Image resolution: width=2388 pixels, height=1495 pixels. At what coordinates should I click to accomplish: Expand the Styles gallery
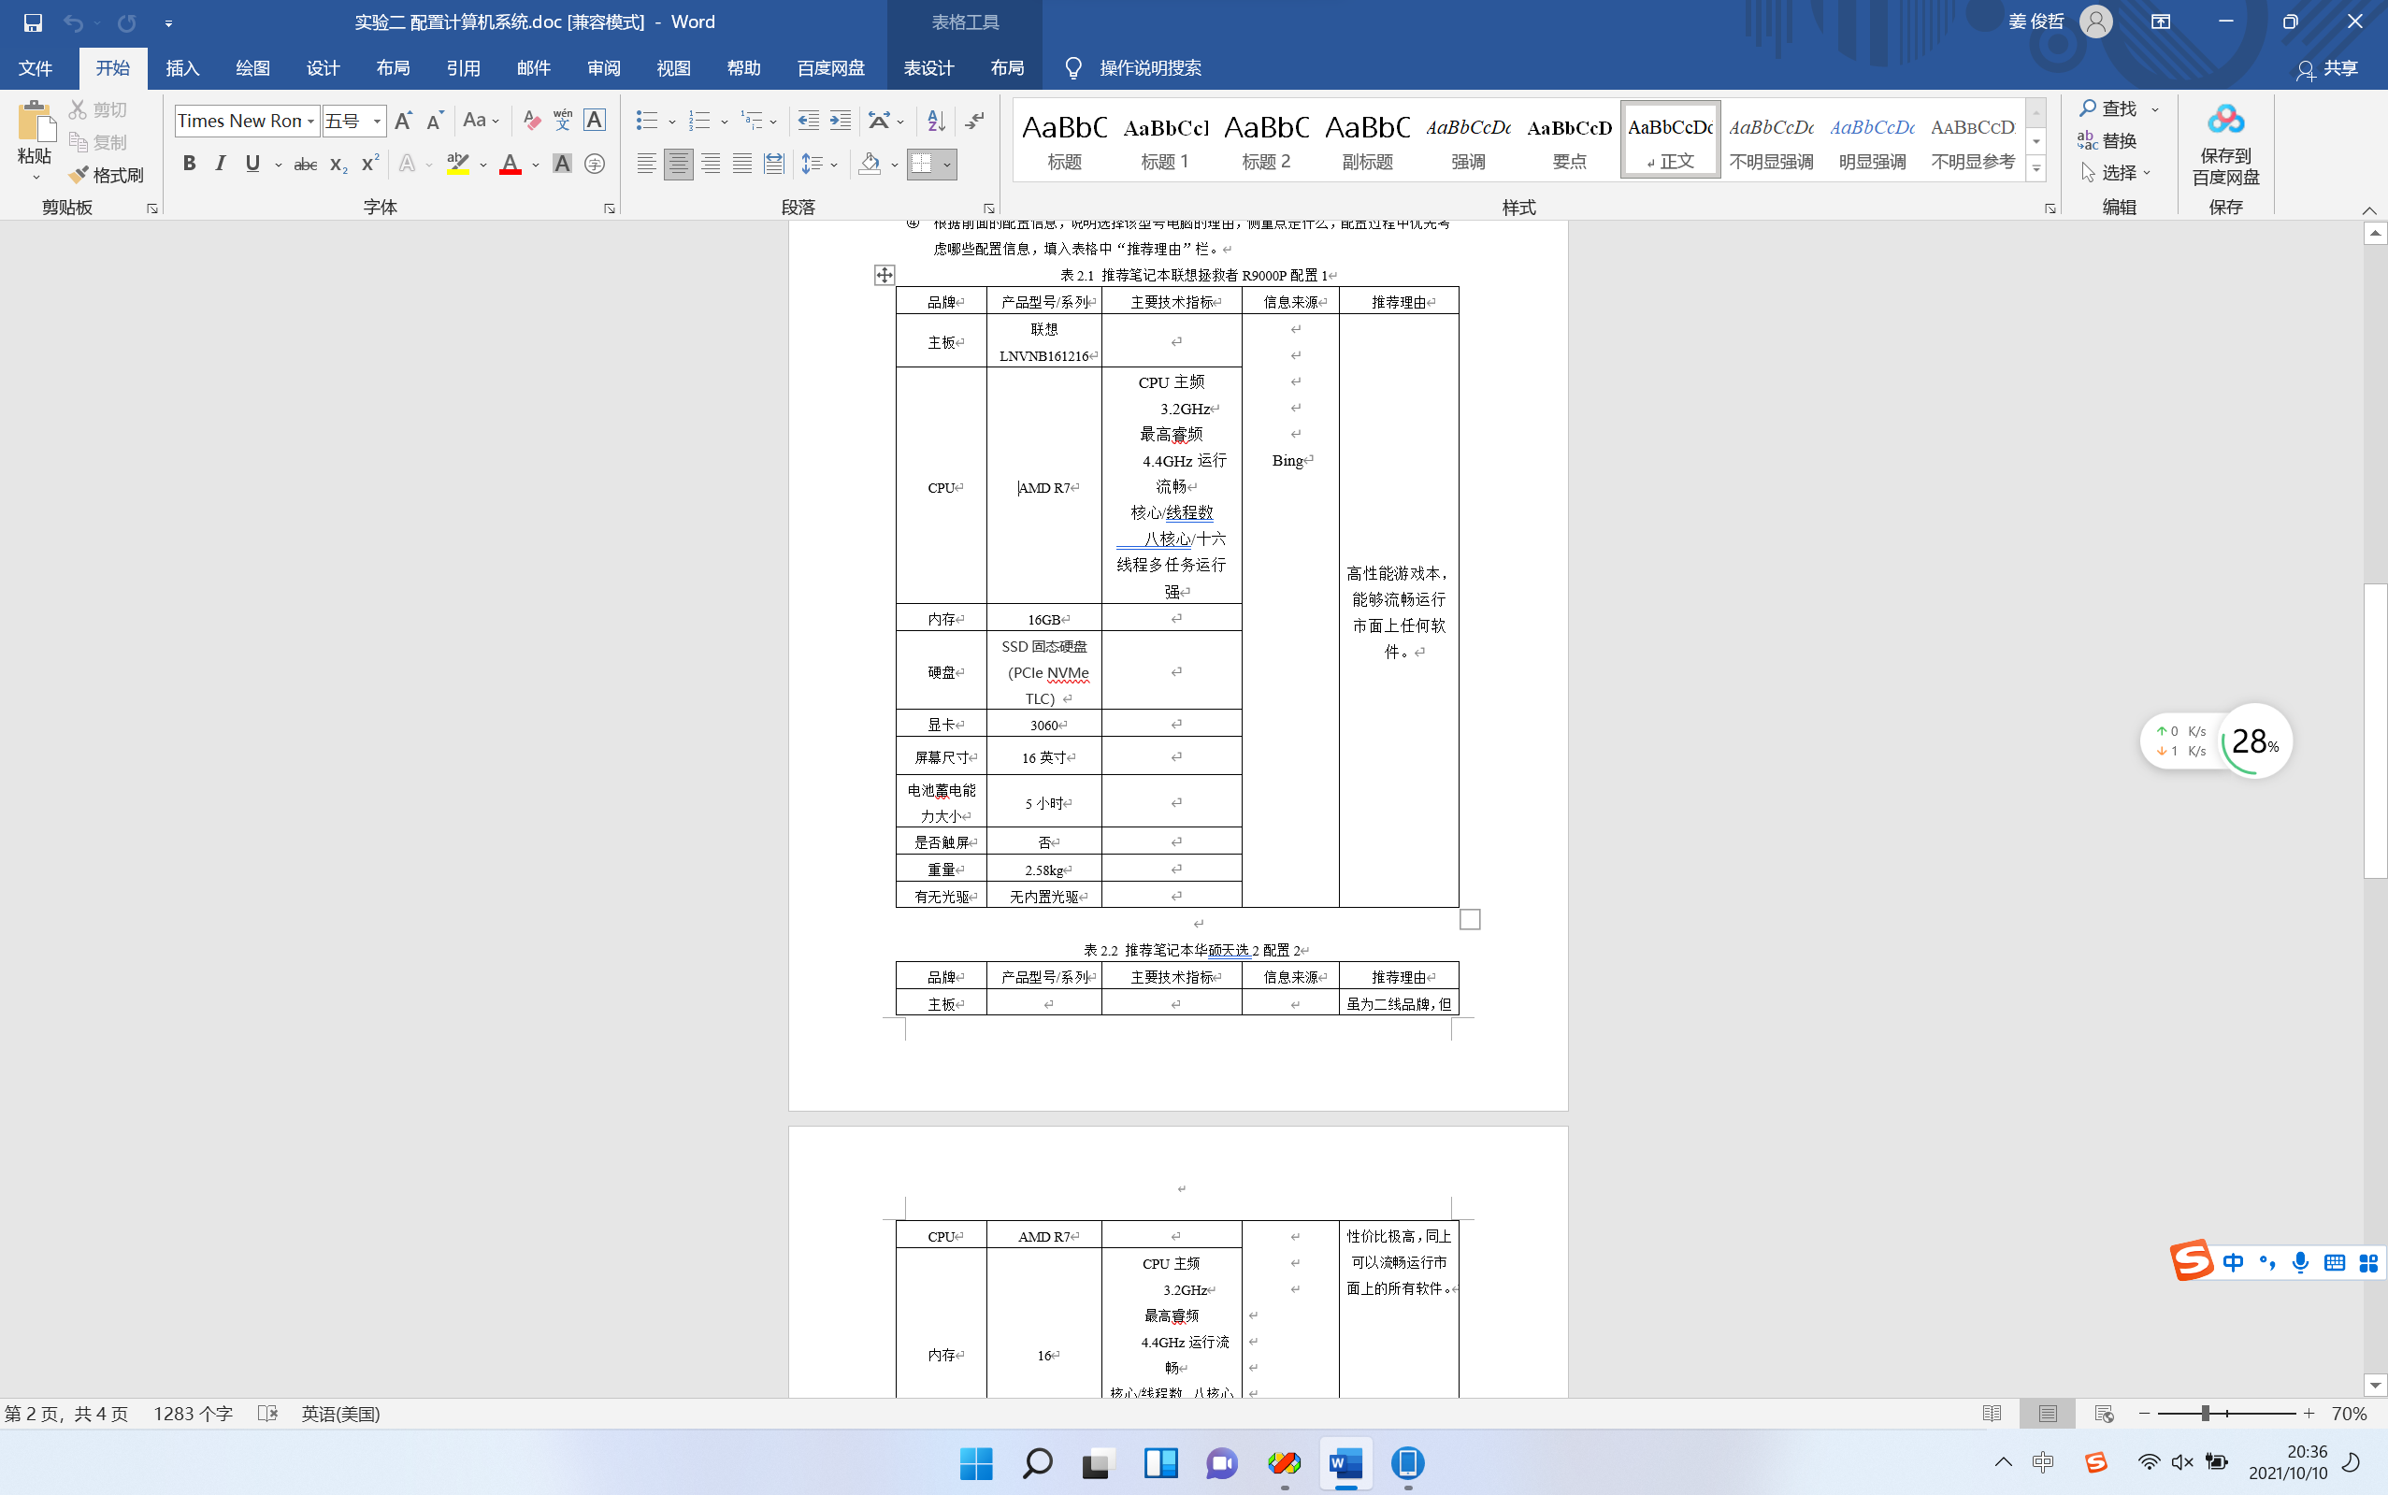tap(2036, 170)
